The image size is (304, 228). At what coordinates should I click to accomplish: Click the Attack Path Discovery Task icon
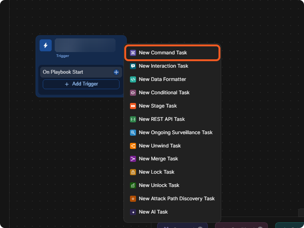(133, 199)
